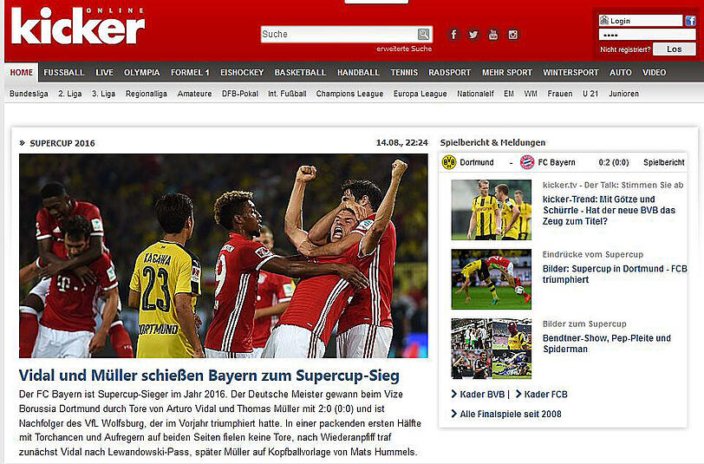
Task: Open the WINTERSPORT section
Action: pos(570,72)
